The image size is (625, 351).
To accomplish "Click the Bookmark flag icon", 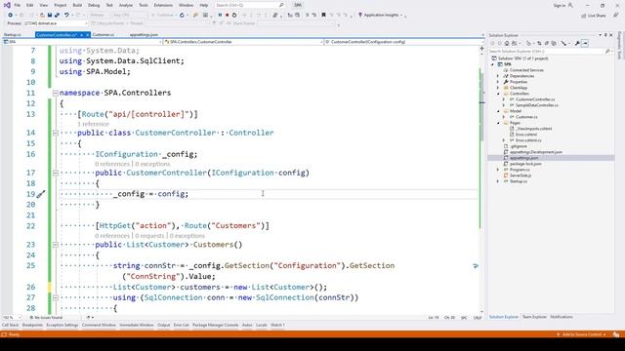I will 323,16.
